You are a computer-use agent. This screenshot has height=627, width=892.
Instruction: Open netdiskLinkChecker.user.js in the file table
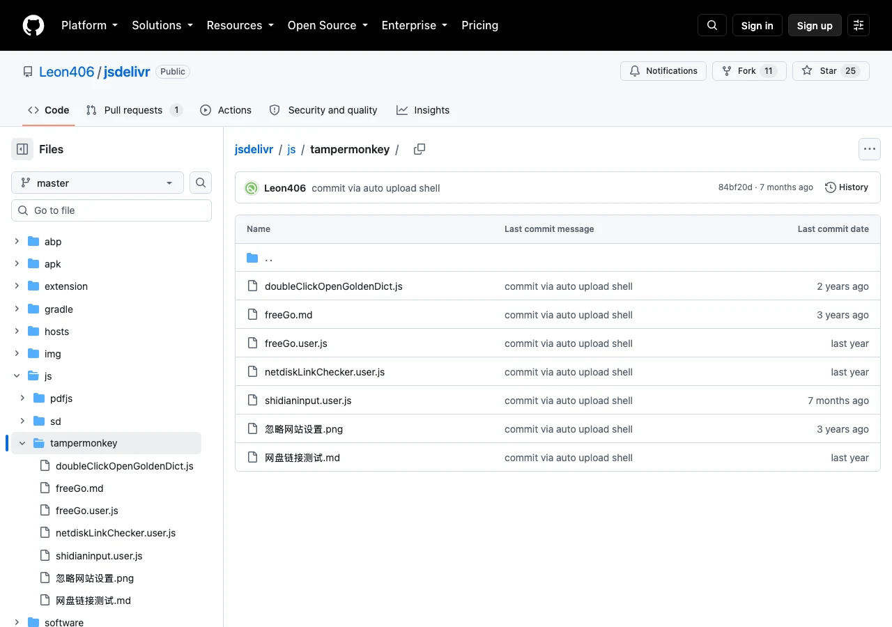[325, 372]
